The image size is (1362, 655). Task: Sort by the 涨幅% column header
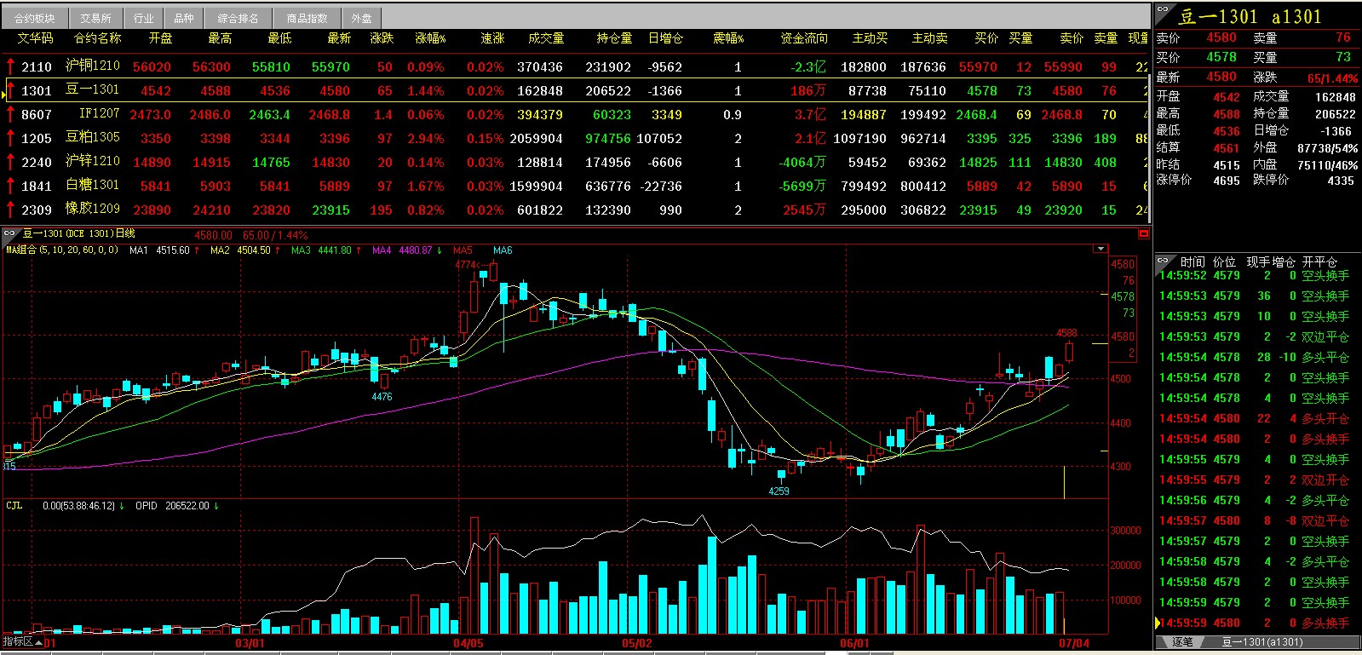tap(430, 38)
